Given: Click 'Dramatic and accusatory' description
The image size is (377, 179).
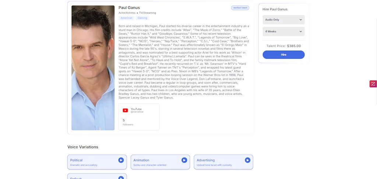Looking at the screenshot, I should (x=84, y=165).
